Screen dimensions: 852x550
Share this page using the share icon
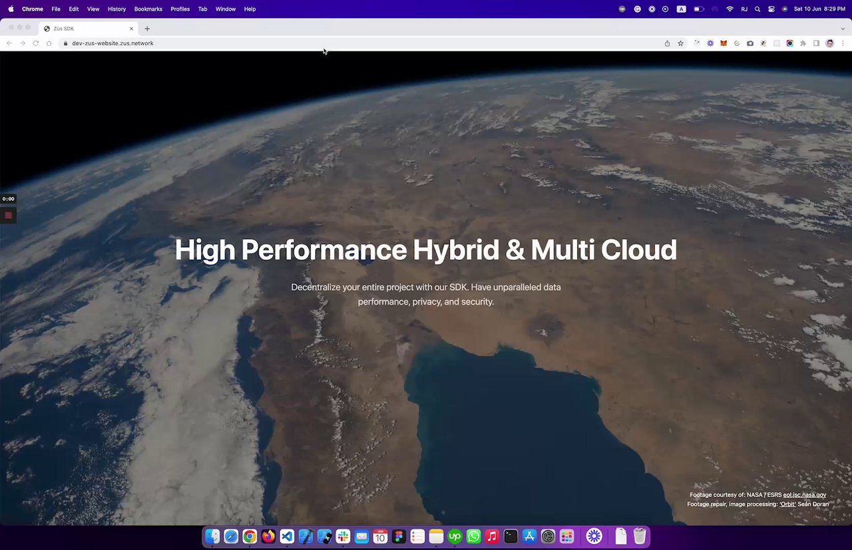[667, 43]
